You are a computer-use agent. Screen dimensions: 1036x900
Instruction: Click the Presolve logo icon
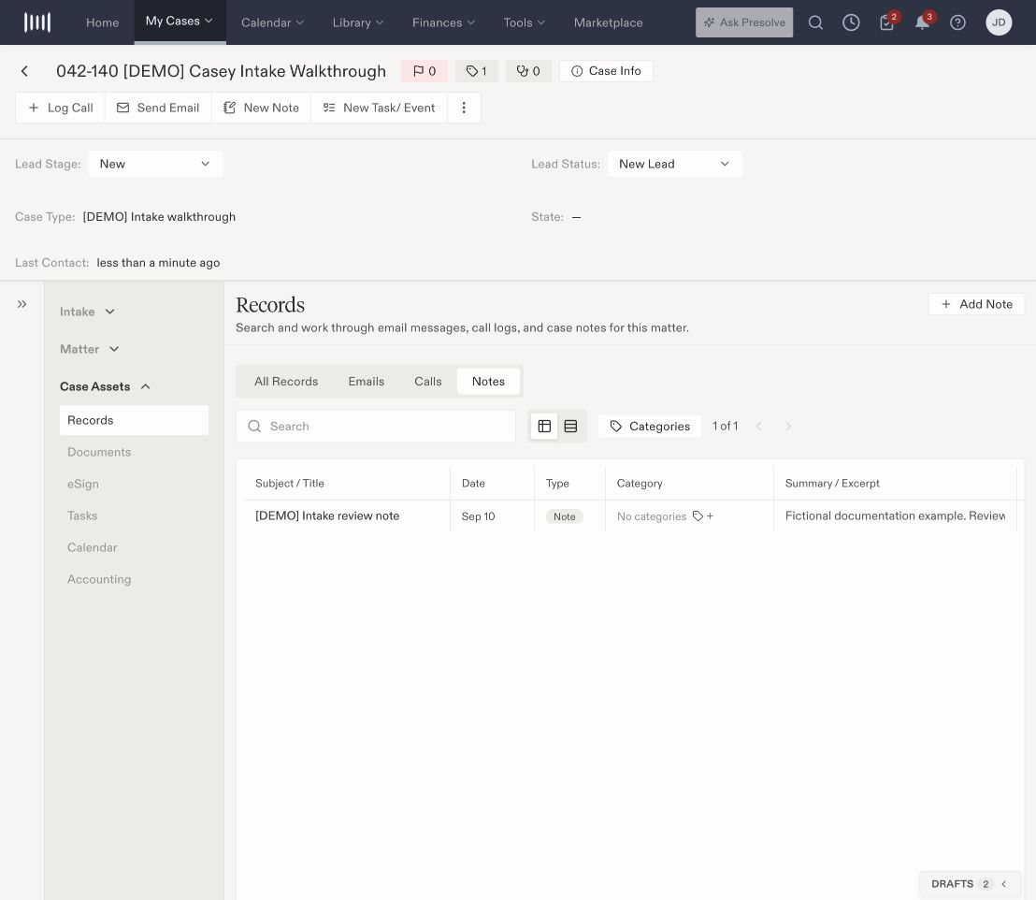click(x=37, y=22)
